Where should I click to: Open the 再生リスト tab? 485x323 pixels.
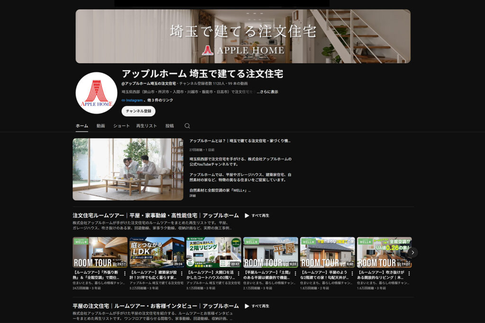[146, 126]
